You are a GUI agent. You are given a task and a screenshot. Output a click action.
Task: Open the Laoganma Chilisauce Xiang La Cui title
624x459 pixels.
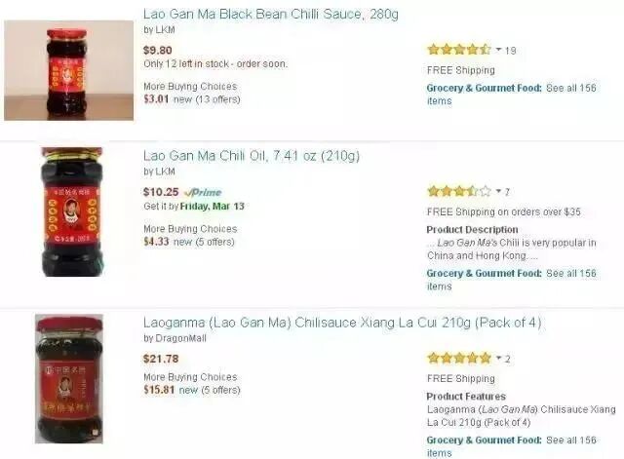tap(342, 323)
